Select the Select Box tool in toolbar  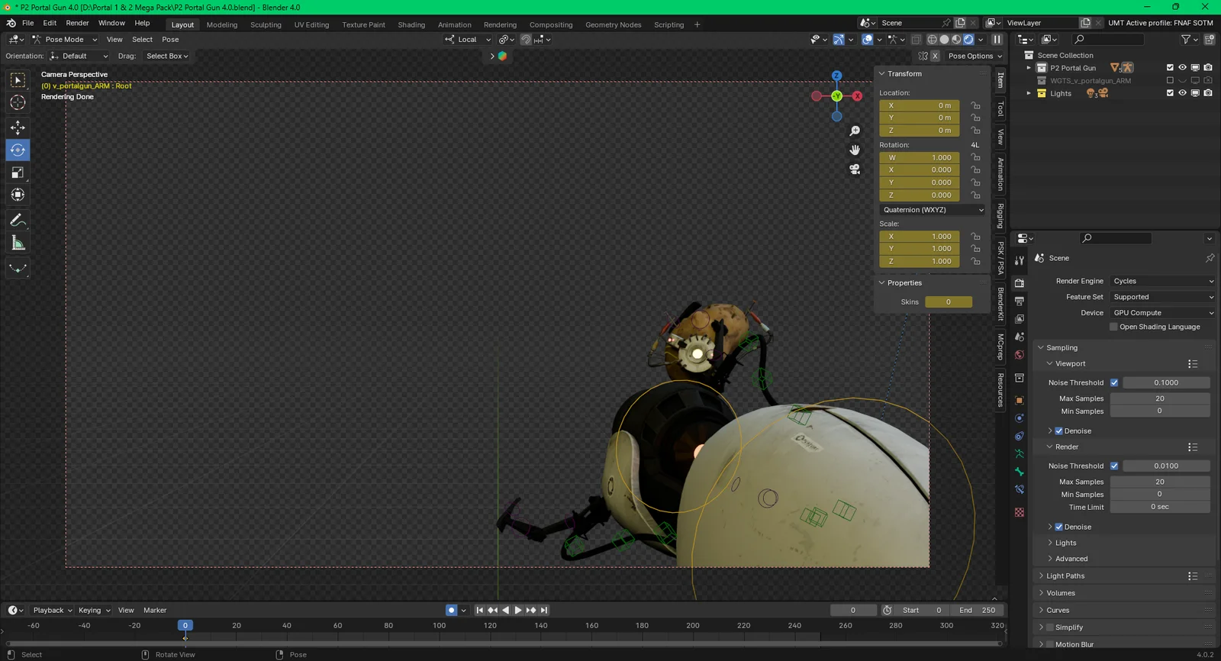click(18, 80)
